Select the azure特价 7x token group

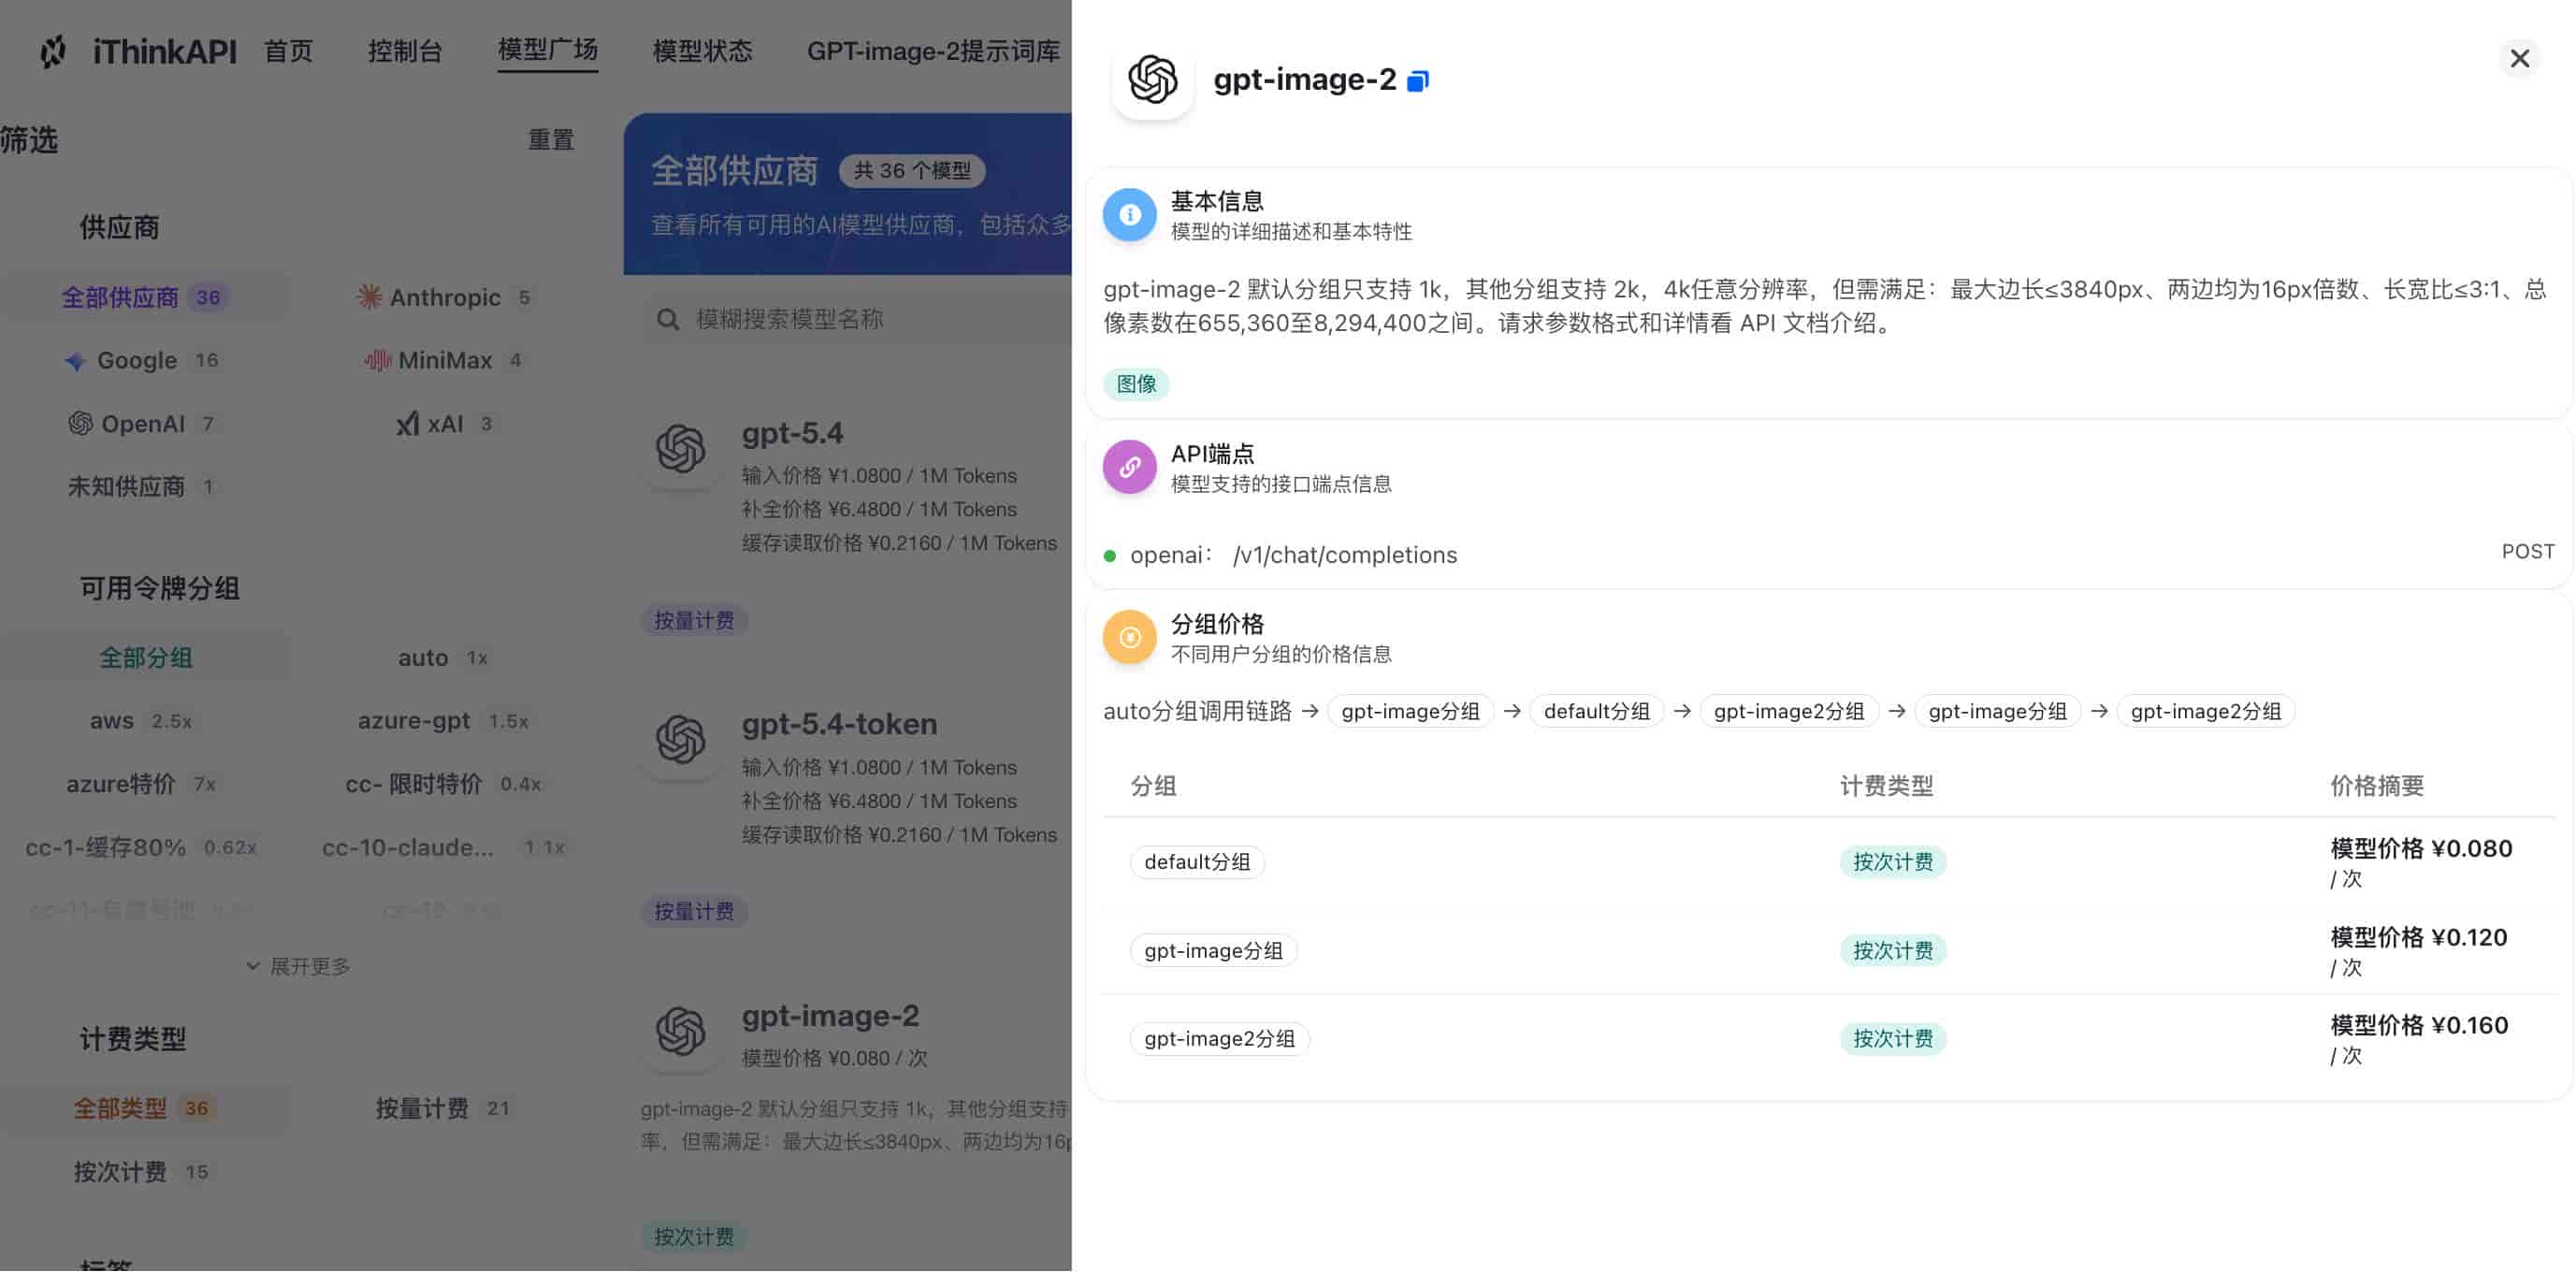point(146,784)
